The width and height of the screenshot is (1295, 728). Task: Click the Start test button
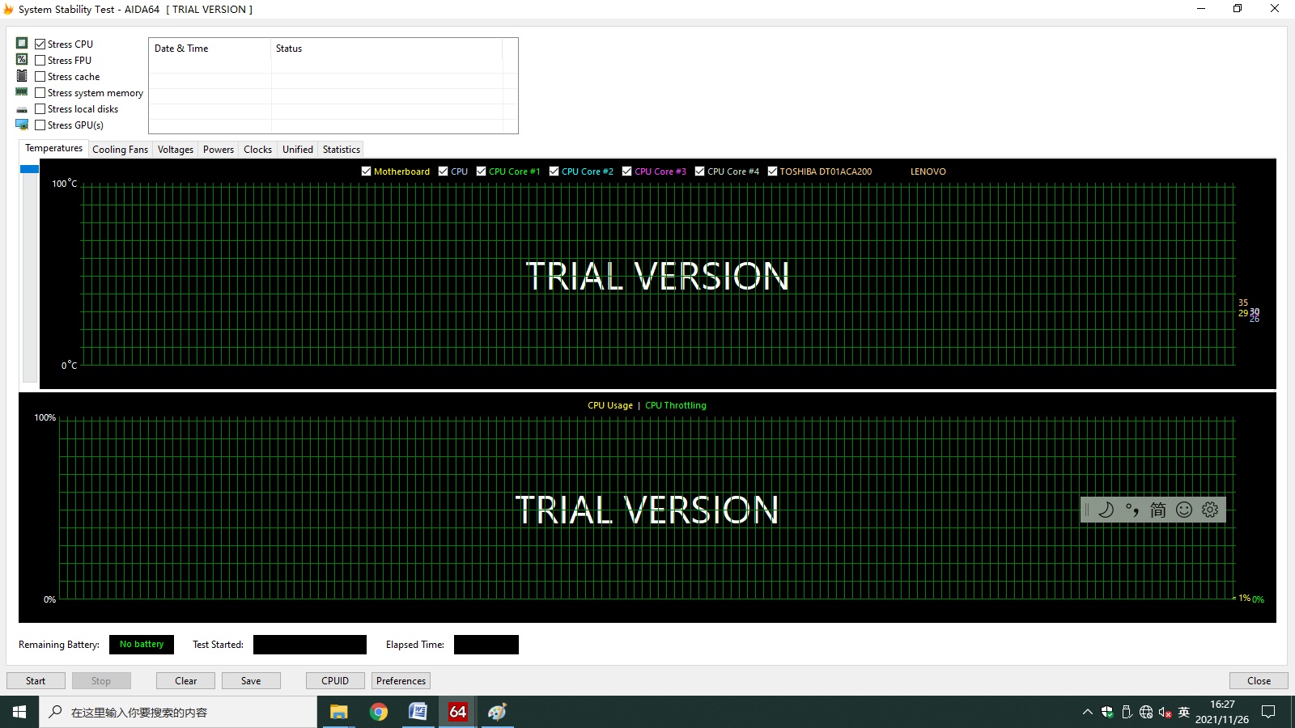coord(36,680)
